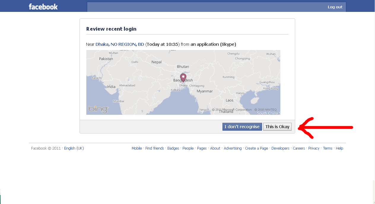375x204 pixels.
Task: Click an application (Skype) text
Action: click(213, 44)
